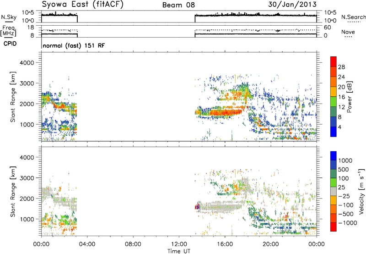This screenshot has width=366, height=254.
Task: Click the '08:00' time axis tick label
Action: (133, 244)
